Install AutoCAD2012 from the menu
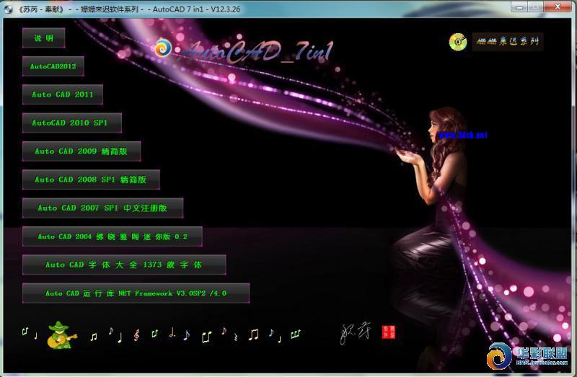Viewport: 577px width, 377px height. (x=53, y=66)
